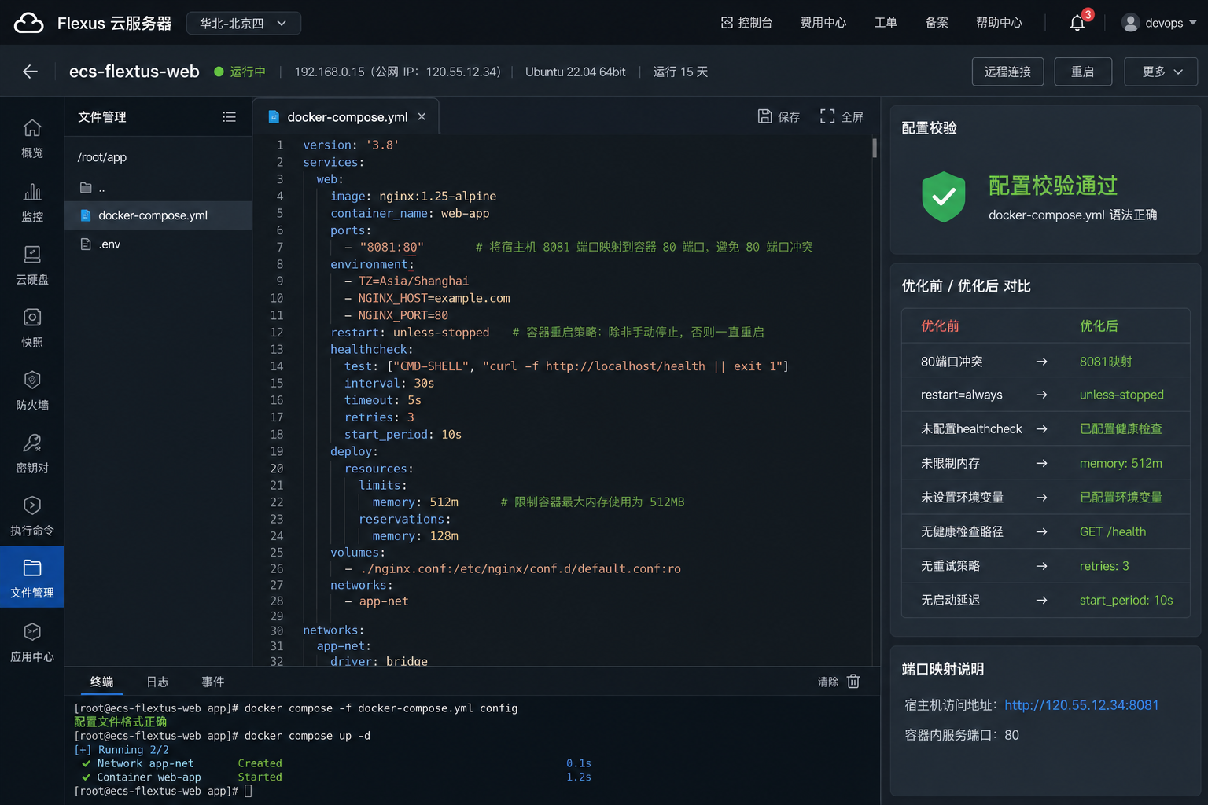Select 文件管理 sidebar icon

[x=32, y=578]
